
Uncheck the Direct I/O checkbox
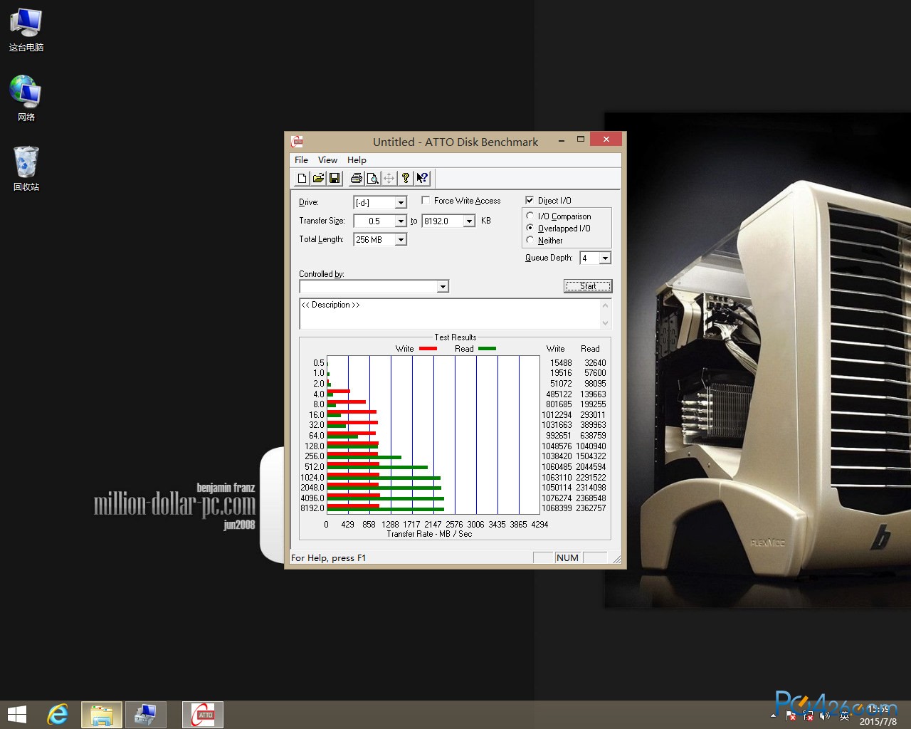530,201
